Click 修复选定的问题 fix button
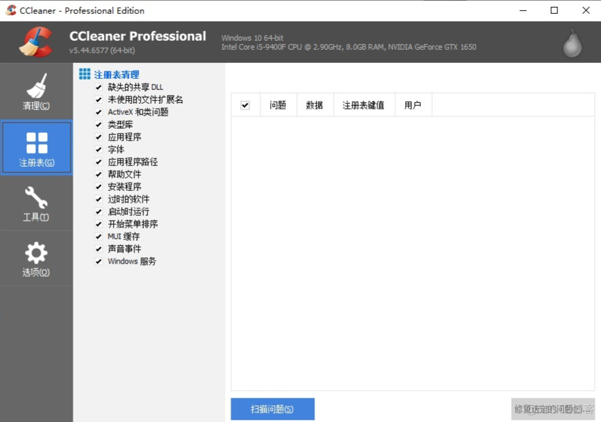 553,409
